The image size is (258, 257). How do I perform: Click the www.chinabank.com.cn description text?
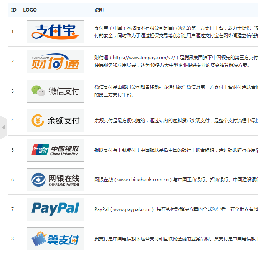176,180
